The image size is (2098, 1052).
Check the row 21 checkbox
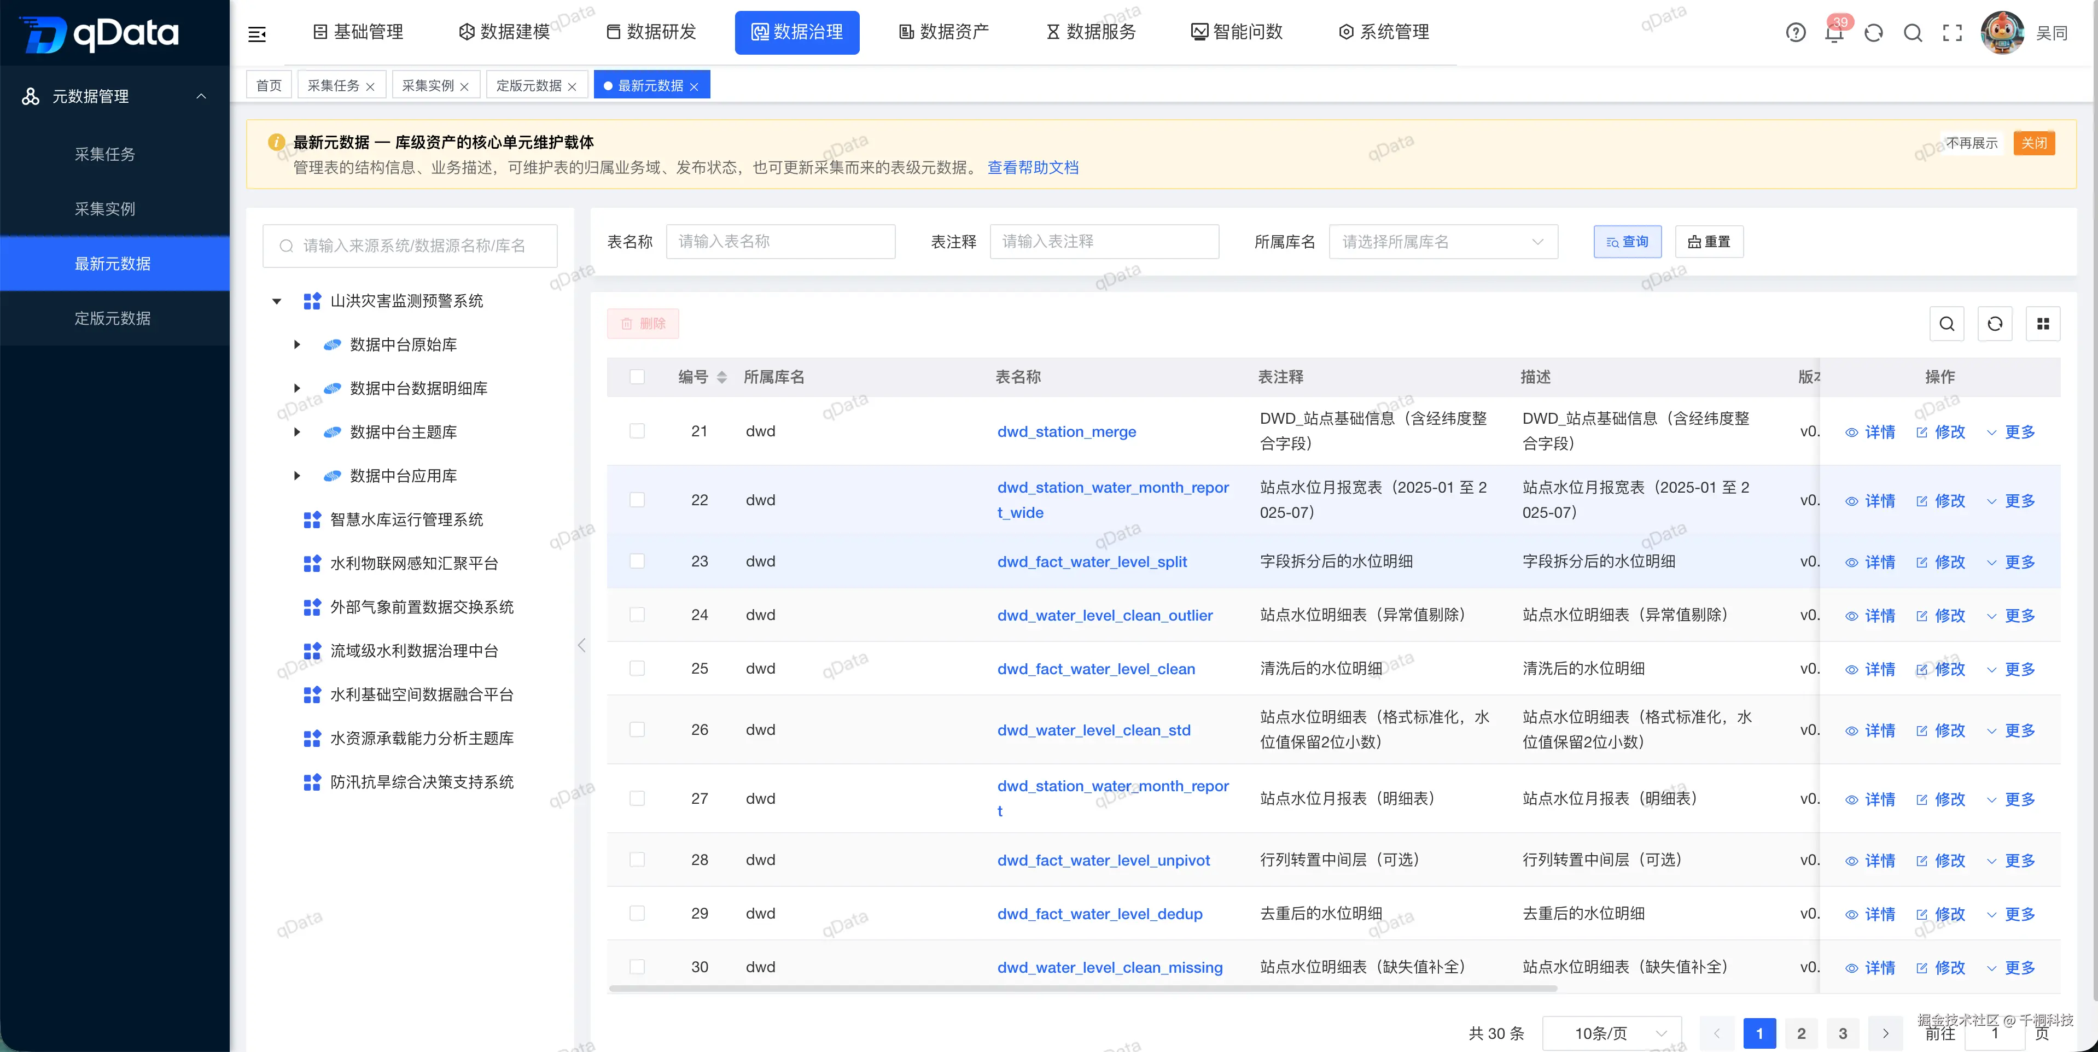coord(637,431)
